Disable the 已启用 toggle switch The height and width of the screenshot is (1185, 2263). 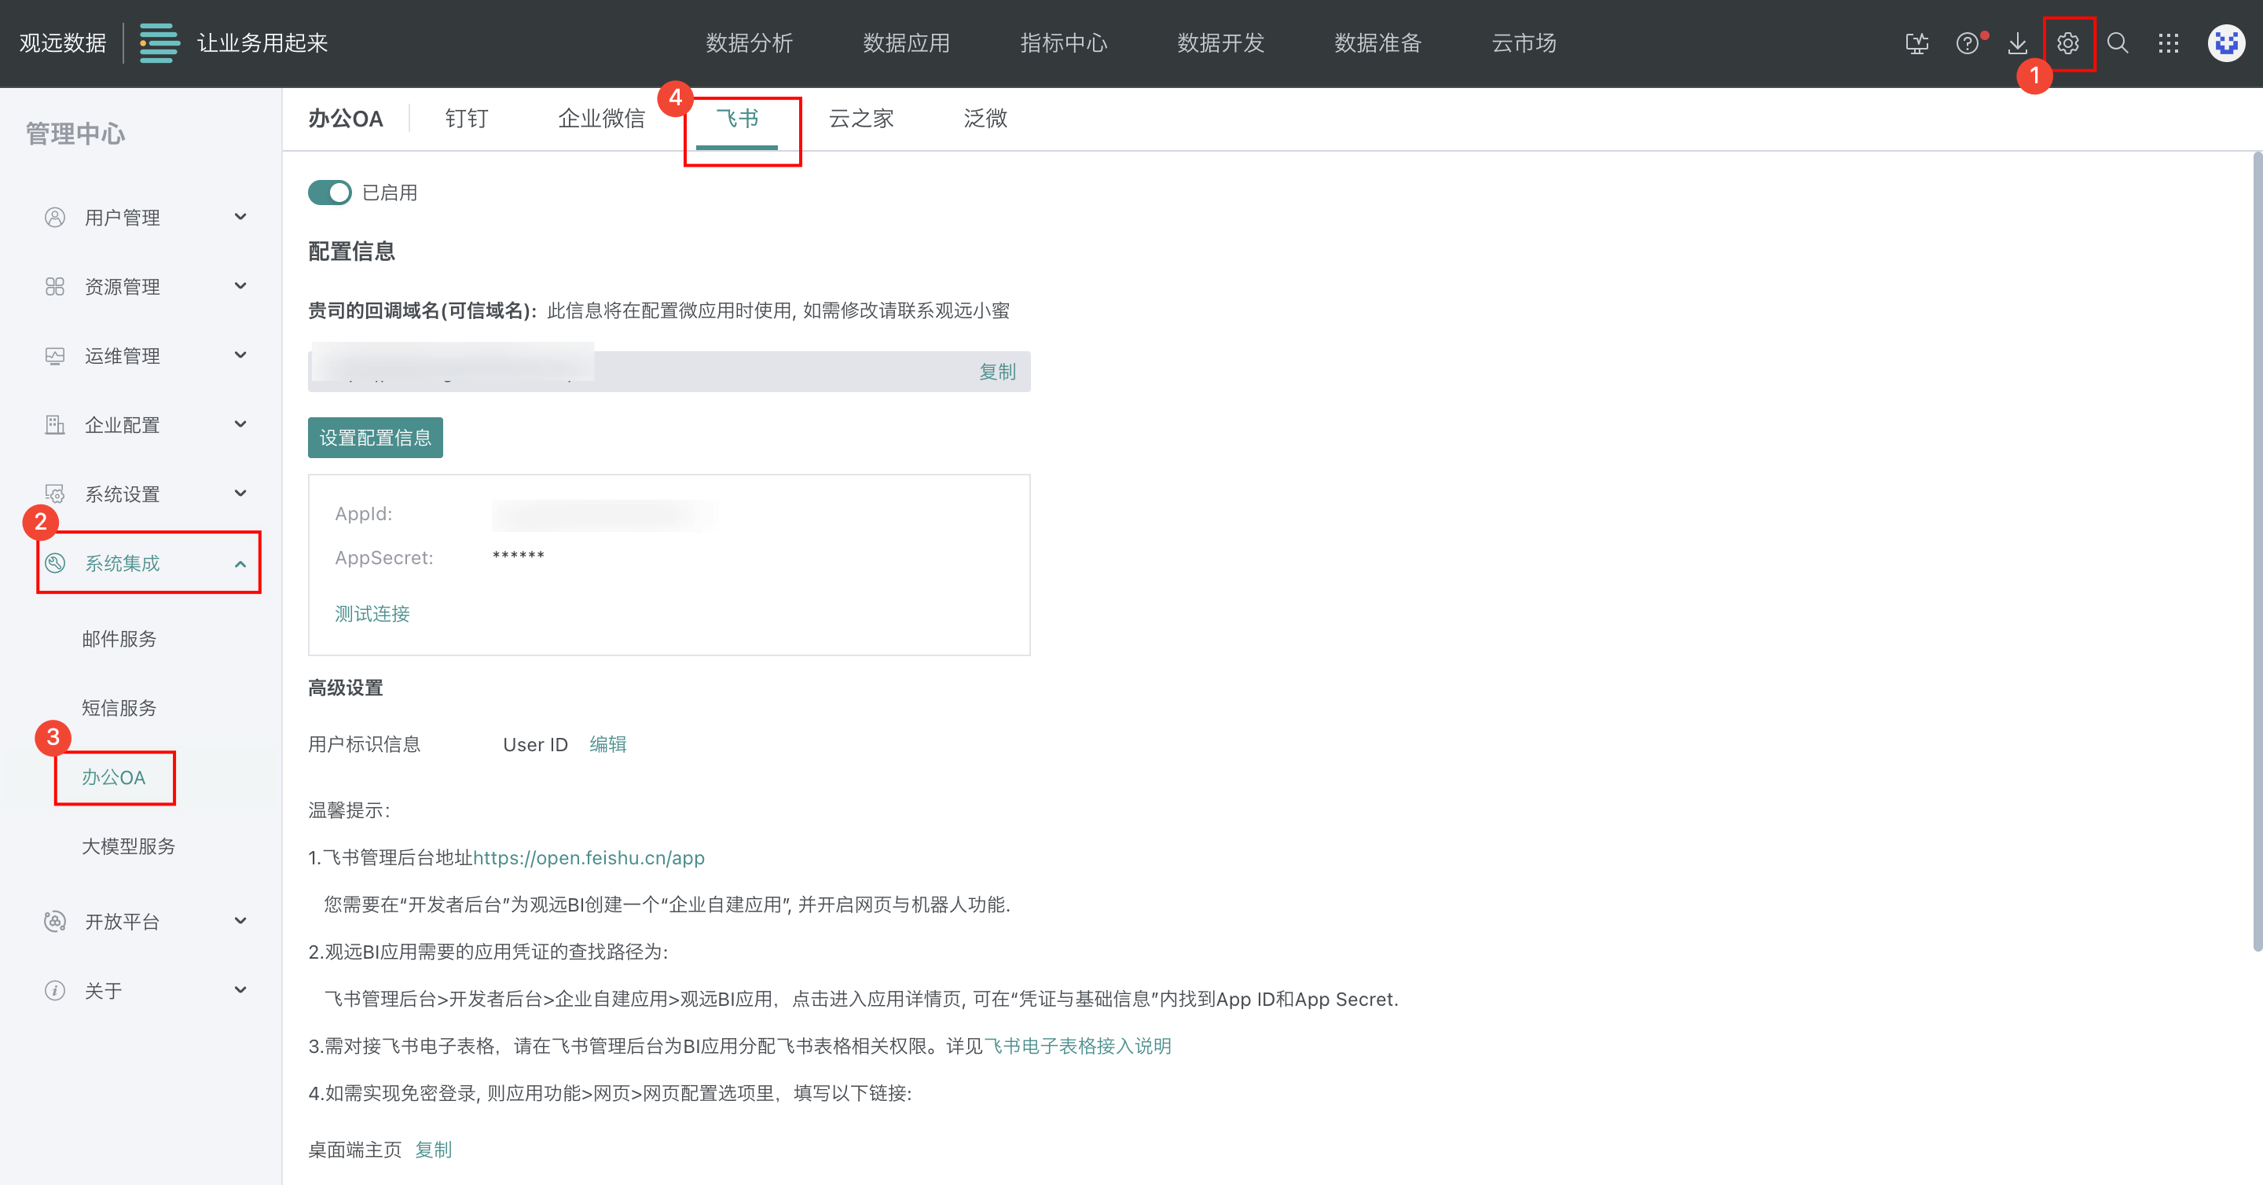click(x=329, y=193)
